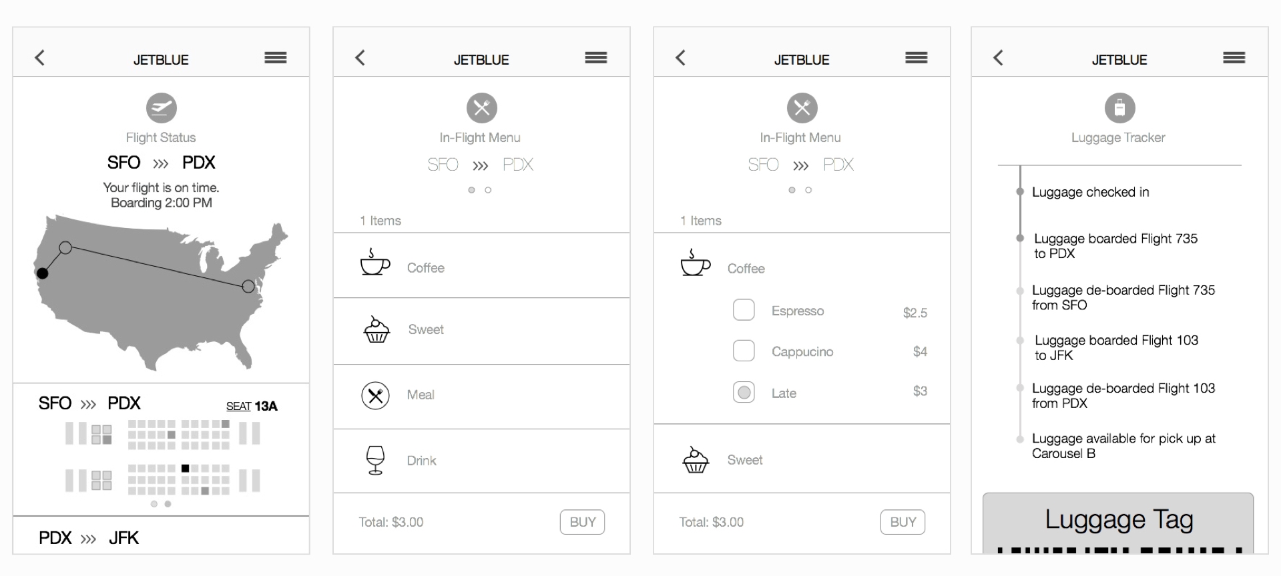Check the Espresso checkbox
The width and height of the screenshot is (1281, 576).
click(744, 310)
